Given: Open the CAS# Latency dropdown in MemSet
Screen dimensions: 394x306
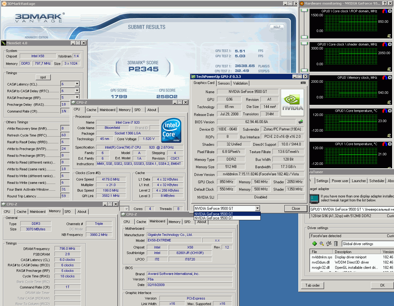Looking at the screenshot, I should [77, 84].
